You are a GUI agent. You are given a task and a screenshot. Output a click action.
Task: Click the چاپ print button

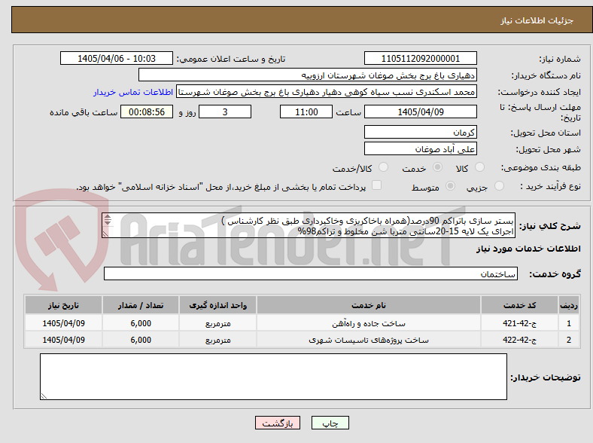[330, 423]
